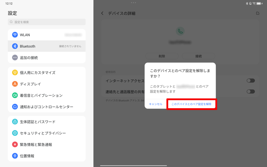Click the 12:12 clock
Image resolution: width=267 pixels, height=167 pixels.
click(9, 4)
